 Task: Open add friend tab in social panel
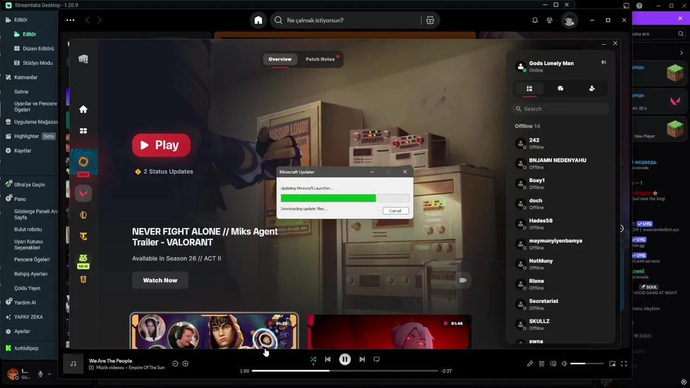[592, 88]
